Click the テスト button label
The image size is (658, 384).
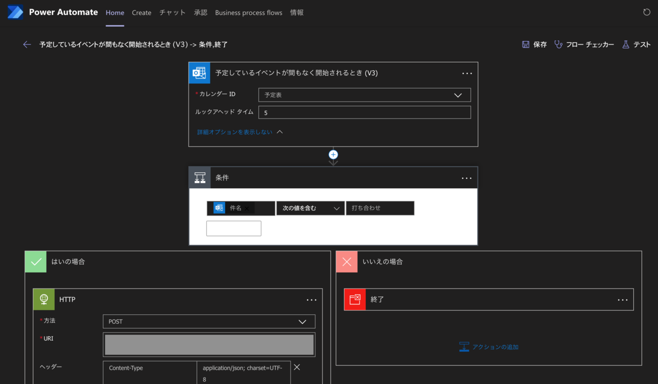[x=642, y=44]
